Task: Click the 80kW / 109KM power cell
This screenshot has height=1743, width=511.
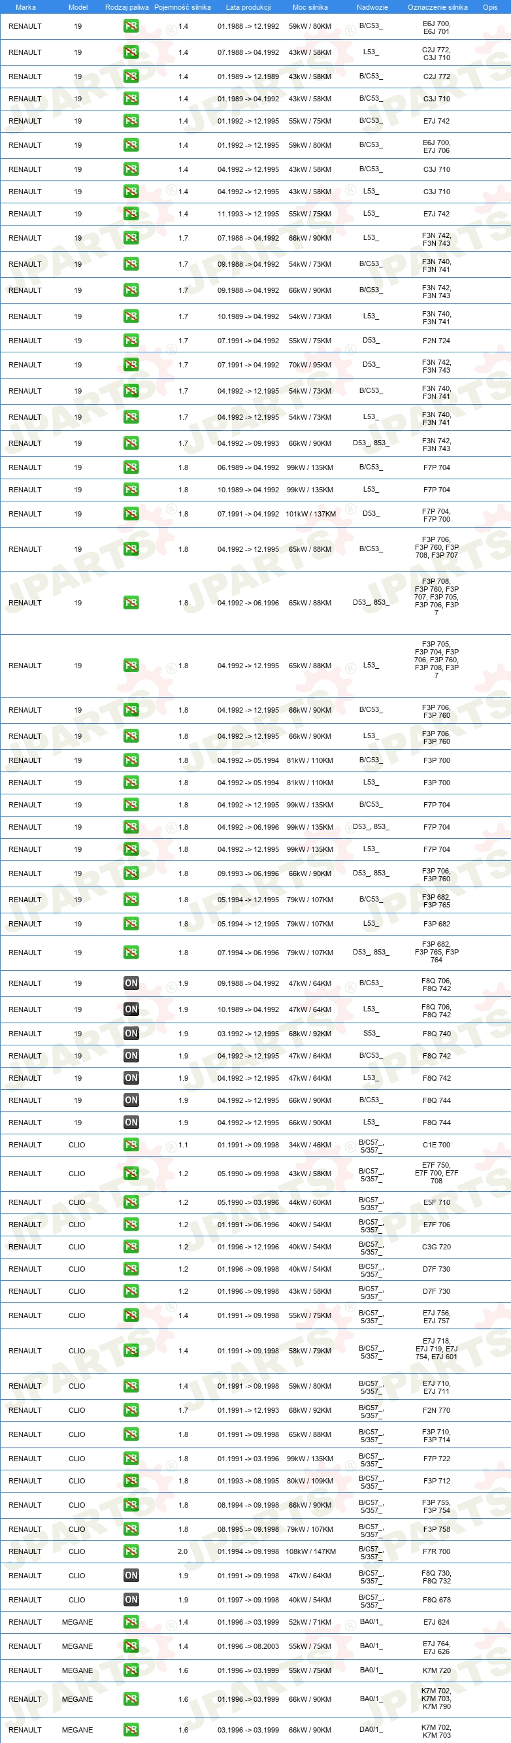Action: (x=310, y=1481)
